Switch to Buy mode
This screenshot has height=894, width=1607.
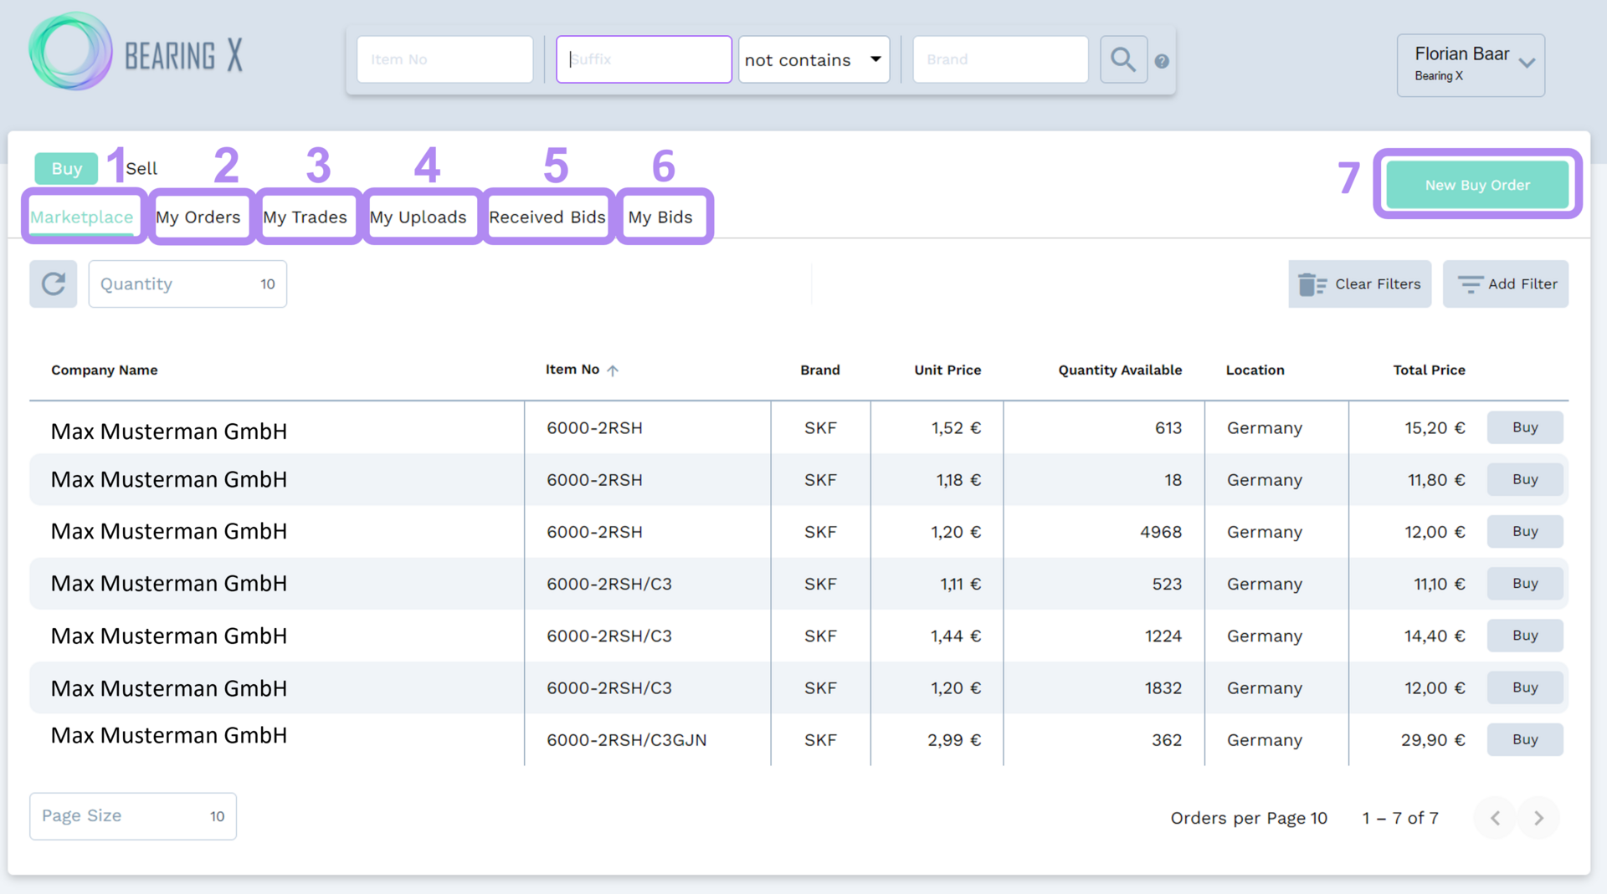coord(67,168)
